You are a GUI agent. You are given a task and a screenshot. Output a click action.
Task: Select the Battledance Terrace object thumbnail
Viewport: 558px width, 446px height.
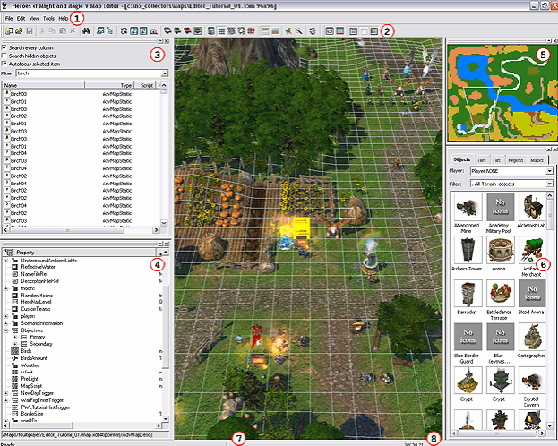tap(500, 293)
